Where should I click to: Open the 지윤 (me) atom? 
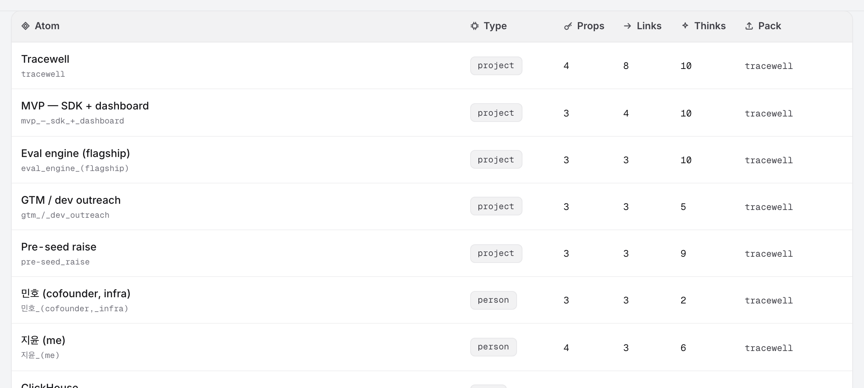click(43, 340)
